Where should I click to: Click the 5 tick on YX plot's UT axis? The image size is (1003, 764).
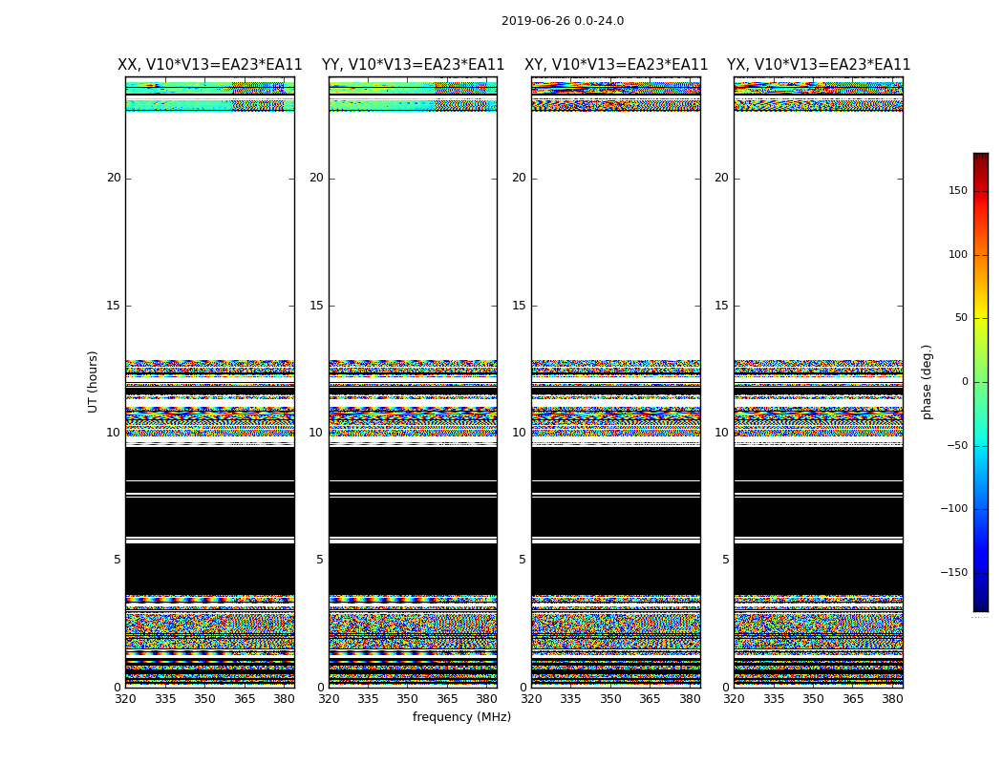point(725,560)
